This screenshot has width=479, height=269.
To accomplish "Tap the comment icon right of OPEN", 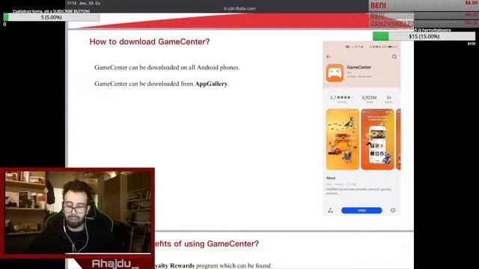I will [x=393, y=211].
